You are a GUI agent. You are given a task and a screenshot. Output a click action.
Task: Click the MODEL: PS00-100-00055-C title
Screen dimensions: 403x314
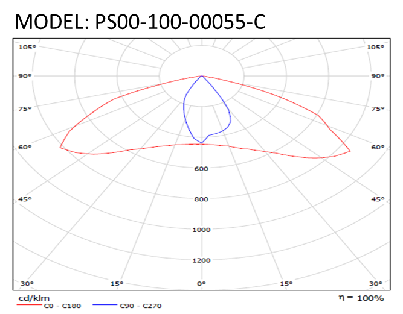[140, 22]
